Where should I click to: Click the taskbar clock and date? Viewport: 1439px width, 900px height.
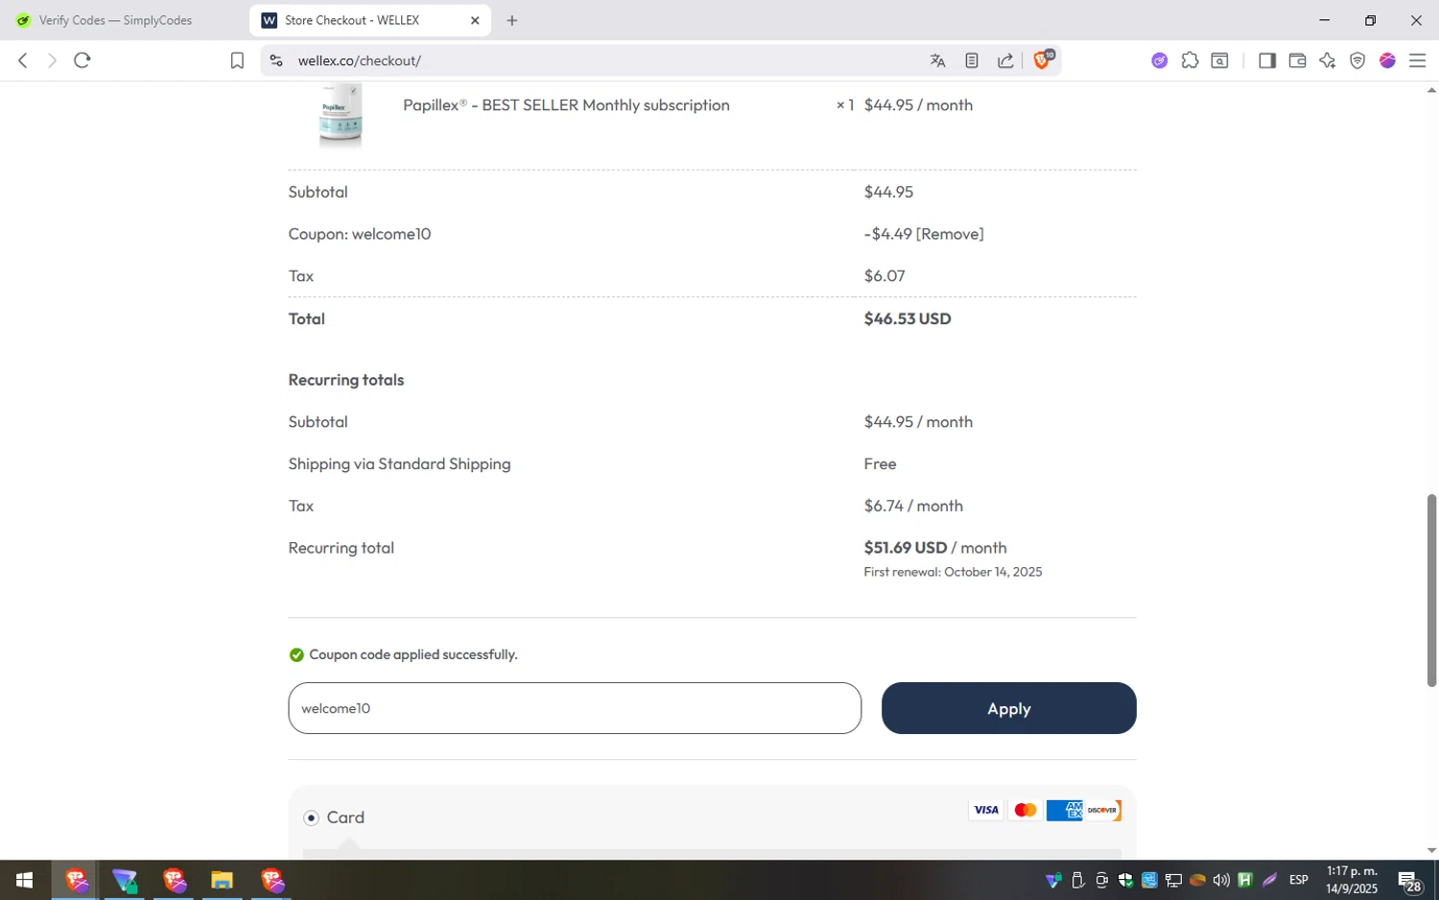(x=1352, y=880)
